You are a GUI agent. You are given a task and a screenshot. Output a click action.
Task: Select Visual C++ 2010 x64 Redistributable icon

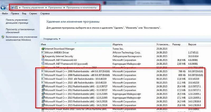[43, 79]
